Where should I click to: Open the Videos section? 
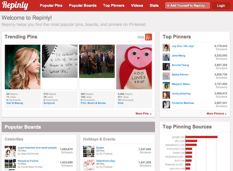137,5
